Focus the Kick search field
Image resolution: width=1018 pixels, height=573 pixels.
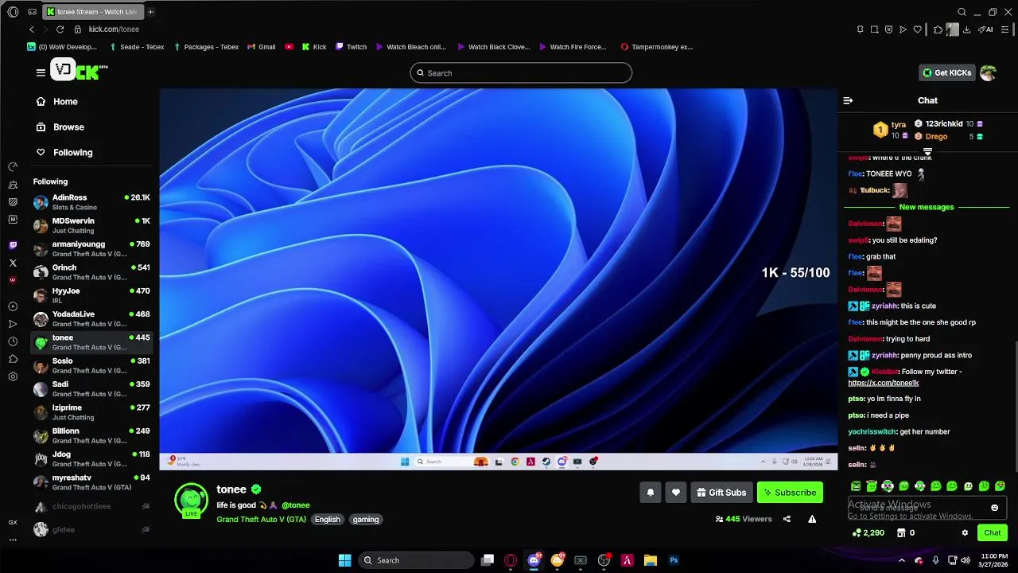521,73
